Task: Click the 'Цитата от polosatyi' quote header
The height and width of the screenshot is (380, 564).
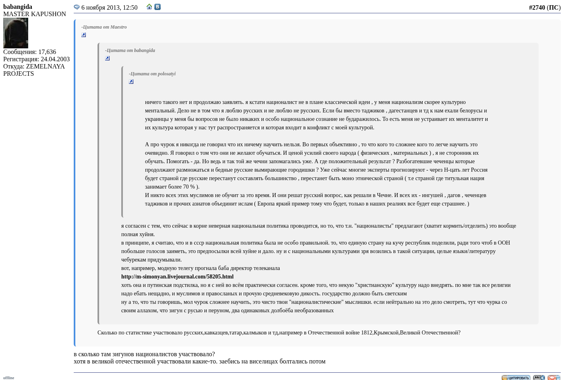Action: (152, 74)
